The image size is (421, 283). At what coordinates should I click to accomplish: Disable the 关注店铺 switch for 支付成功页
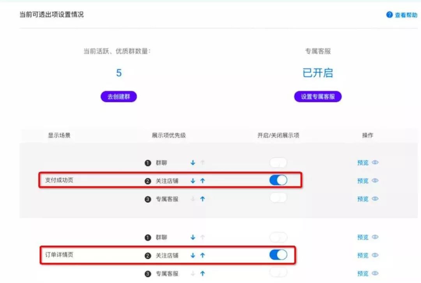[278, 180]
